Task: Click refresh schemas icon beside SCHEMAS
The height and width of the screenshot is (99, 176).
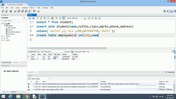Action: click(x=24, y=18)
